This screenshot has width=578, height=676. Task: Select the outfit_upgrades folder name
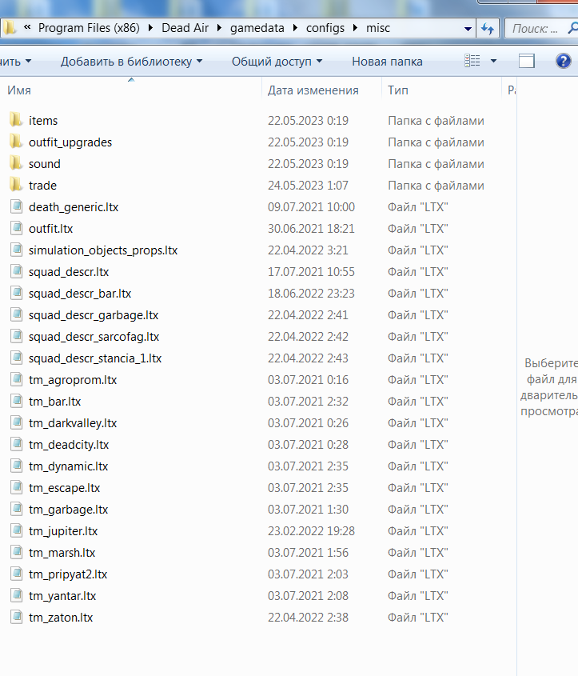[70, 142]
